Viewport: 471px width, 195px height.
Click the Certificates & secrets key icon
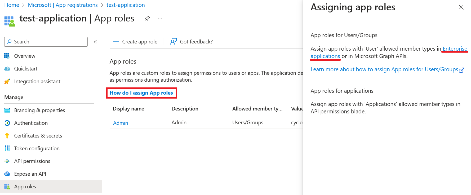click(7, 136)
